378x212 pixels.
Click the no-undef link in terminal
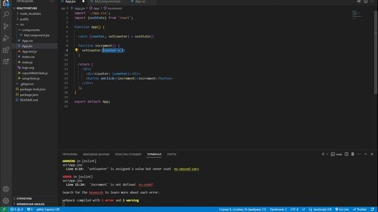click(146, 184)
